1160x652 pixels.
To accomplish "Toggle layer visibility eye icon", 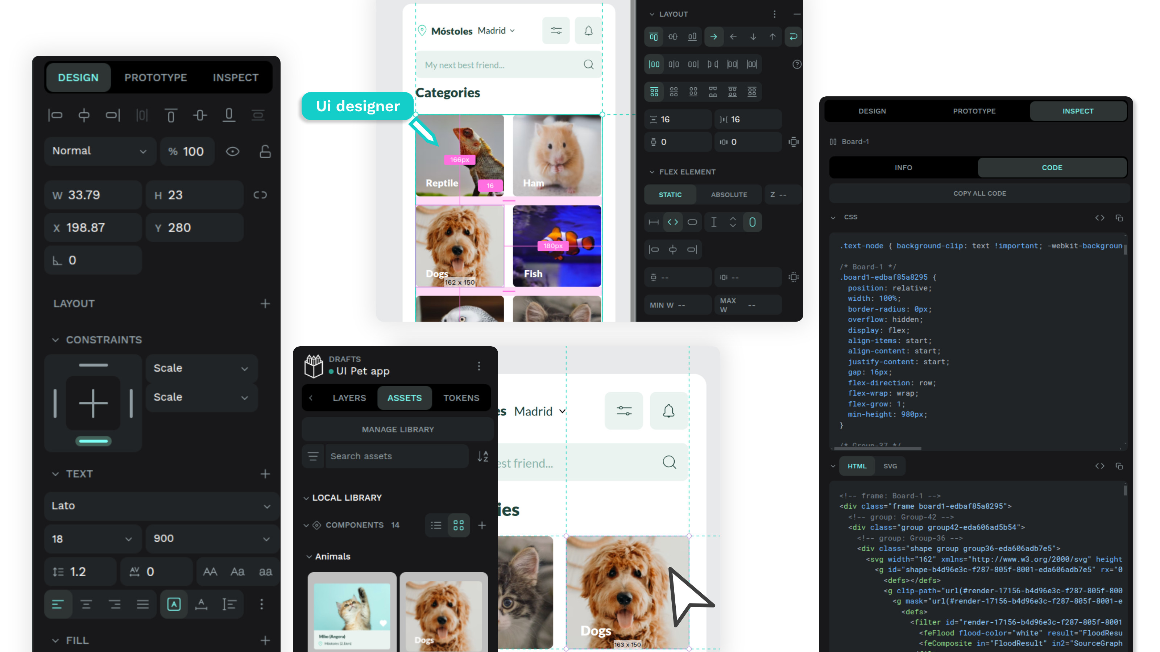I will tap(232, 152).
